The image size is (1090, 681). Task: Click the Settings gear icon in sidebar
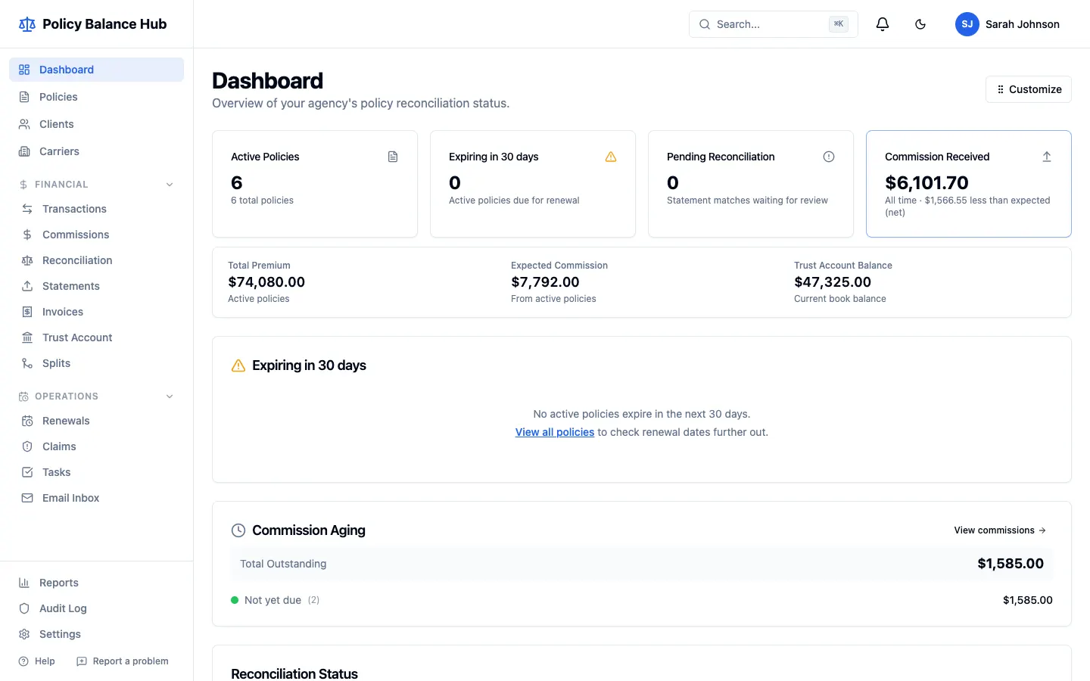click(x=24, y=634)
